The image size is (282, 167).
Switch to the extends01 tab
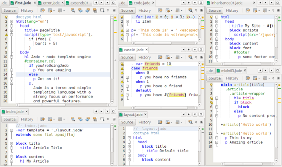pos(82,3)
